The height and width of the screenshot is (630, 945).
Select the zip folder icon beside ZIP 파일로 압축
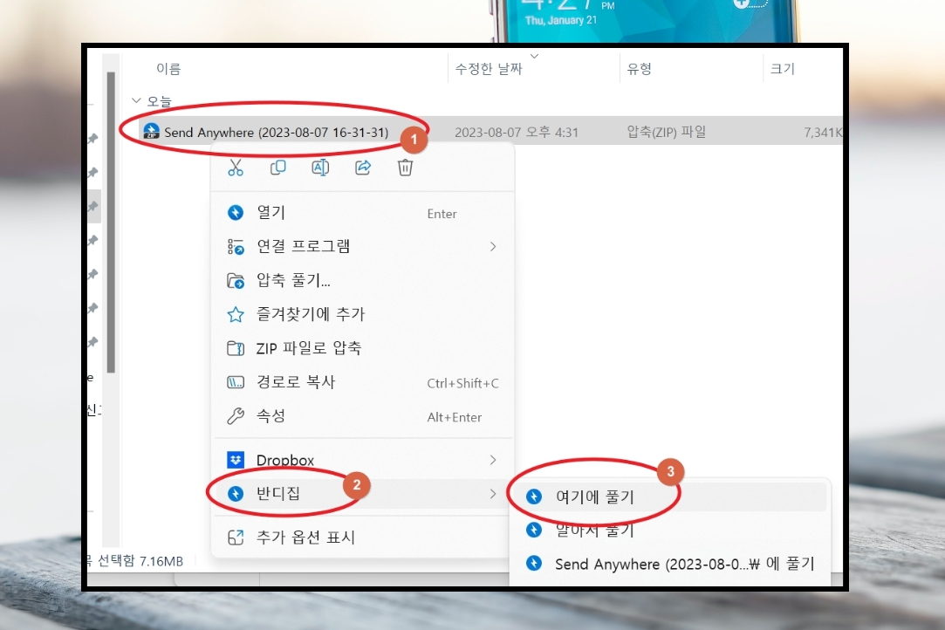pos(236,348)
